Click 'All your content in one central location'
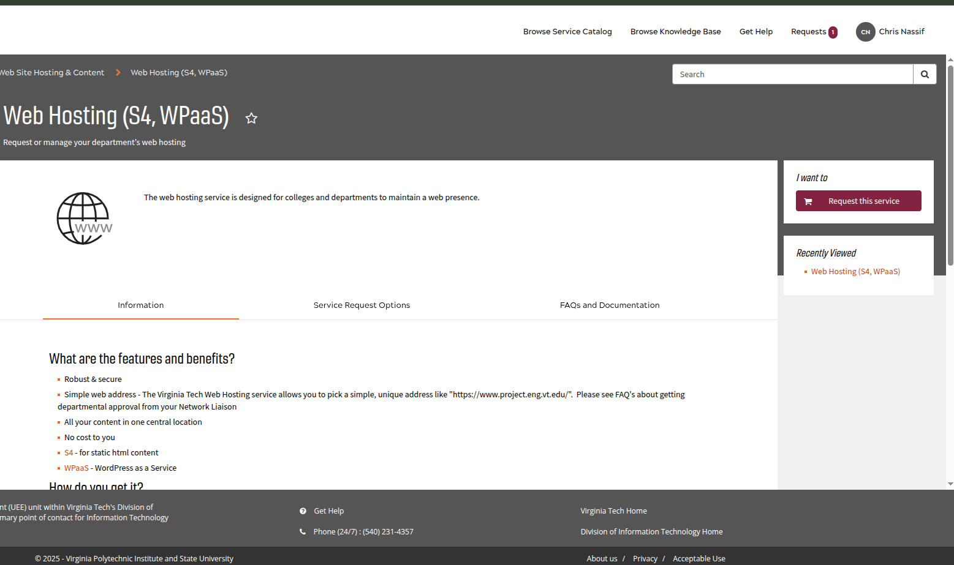This screenshot has width=954, height=565. coord(133,422)
